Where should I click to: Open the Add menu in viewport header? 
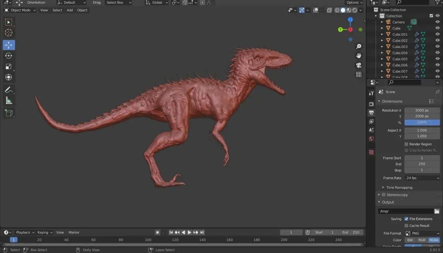point(70,10)
